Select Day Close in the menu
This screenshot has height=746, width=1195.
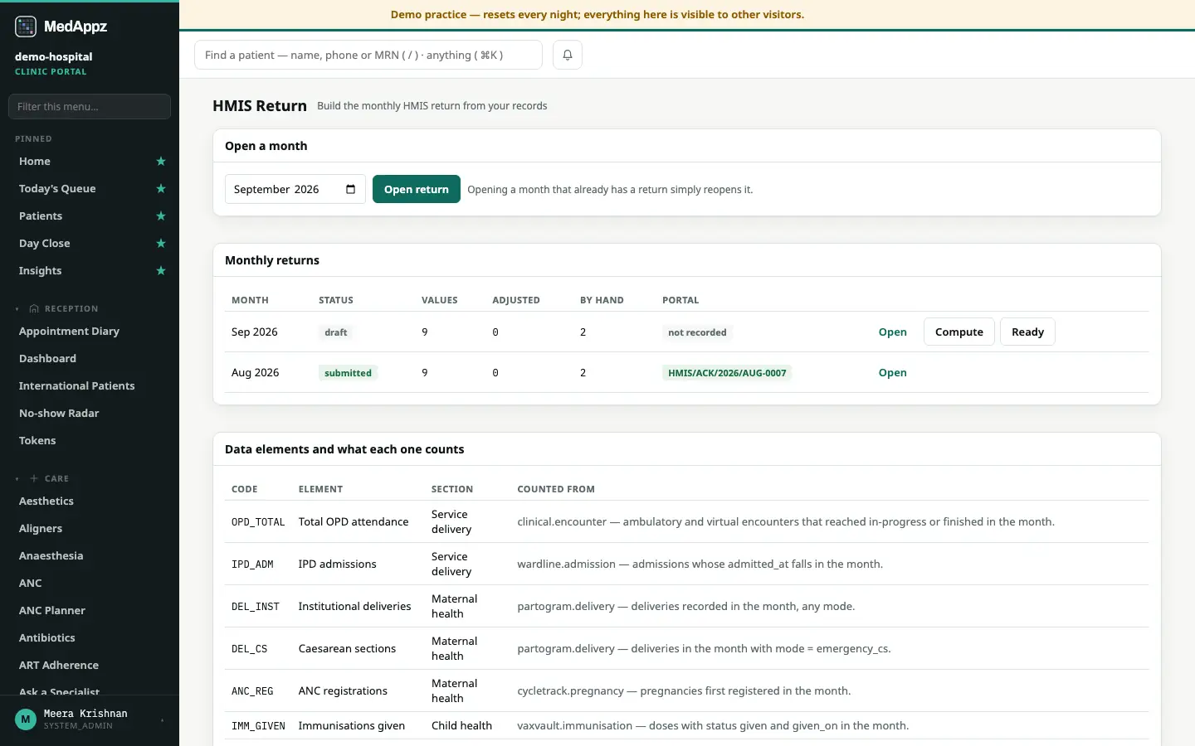[x=44, y=244]
